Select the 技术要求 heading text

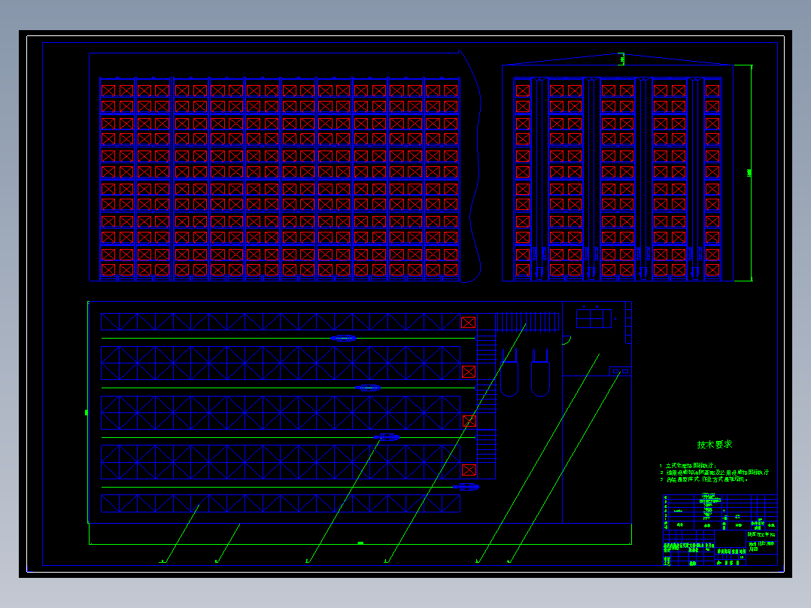pos(714,445)
